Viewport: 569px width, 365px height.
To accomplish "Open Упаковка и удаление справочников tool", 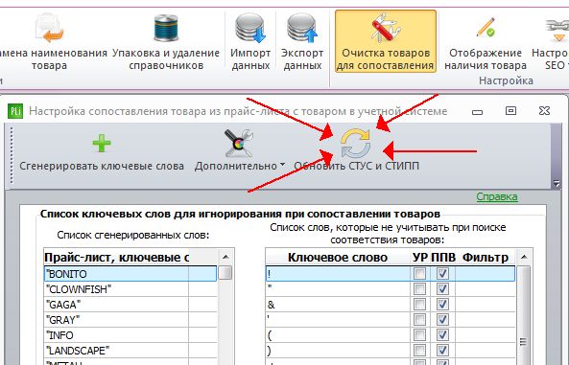I will click(166, 42).
